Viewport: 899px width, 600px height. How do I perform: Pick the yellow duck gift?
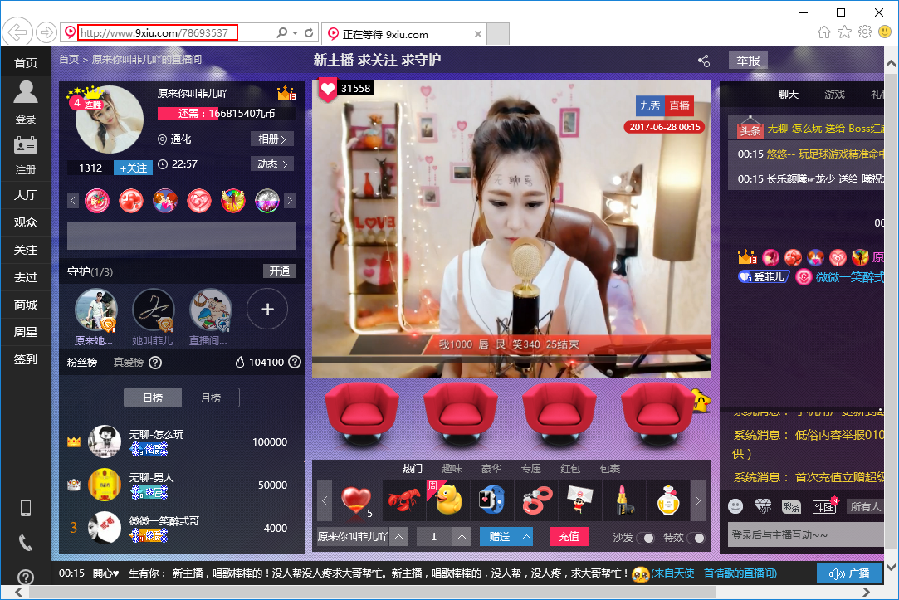448,500
